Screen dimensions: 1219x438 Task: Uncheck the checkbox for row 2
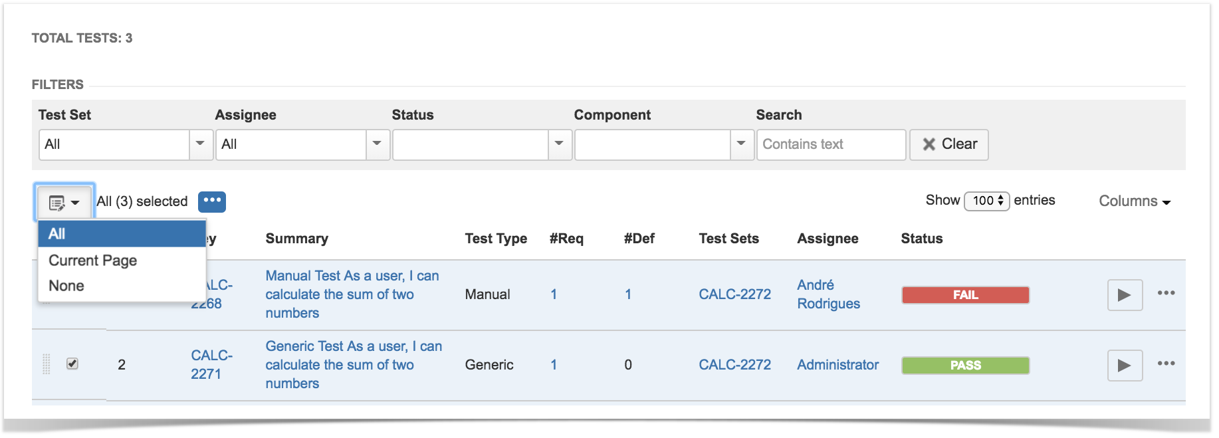(72, 364)
